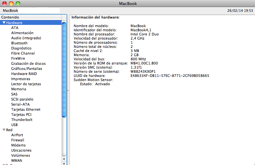This screenshot has height=165, width=255.
Task: Select Fibre Channel item
Action: [x=23, y=53]
